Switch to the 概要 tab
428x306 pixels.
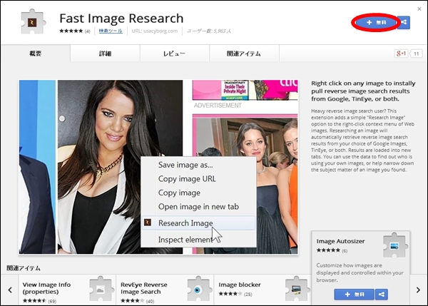[x=36, y=53]
